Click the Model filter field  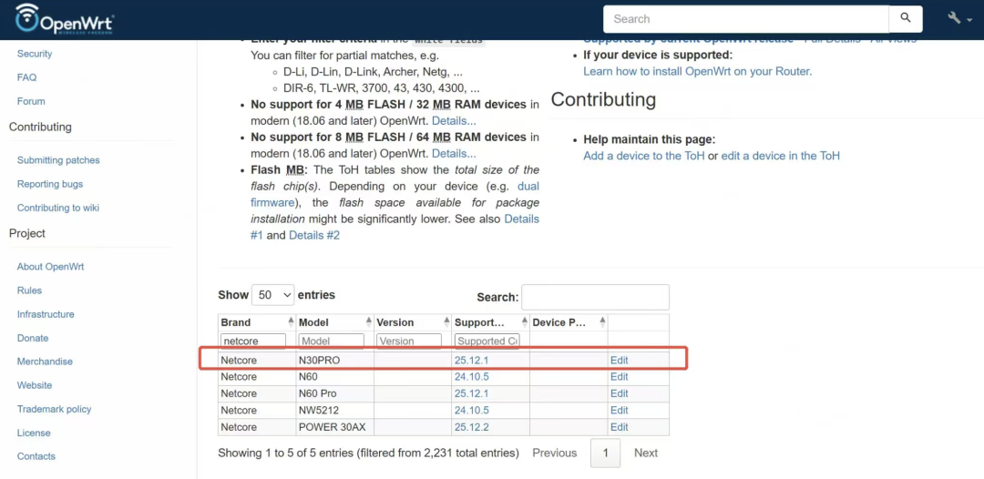tap(332, 341)
